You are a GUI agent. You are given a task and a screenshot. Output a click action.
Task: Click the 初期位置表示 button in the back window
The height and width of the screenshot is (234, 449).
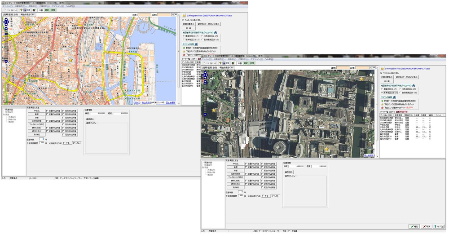pos(189,24)
